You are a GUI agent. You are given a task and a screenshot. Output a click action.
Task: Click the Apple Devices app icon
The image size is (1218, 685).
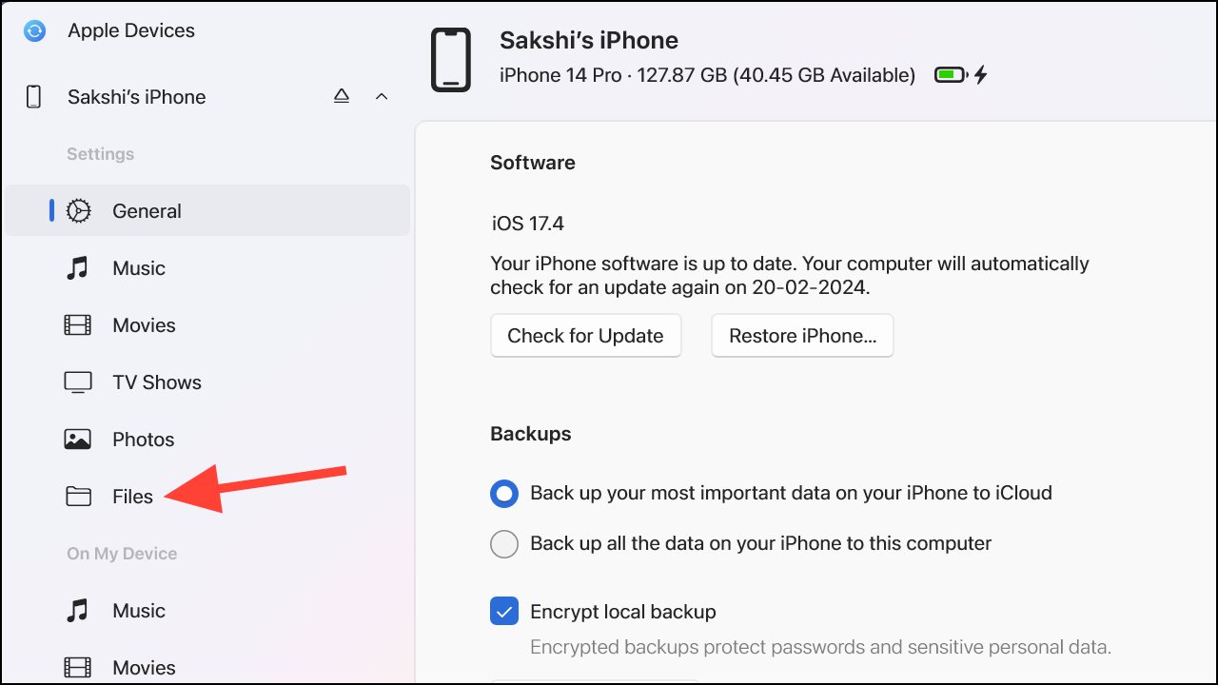(34, 30)
